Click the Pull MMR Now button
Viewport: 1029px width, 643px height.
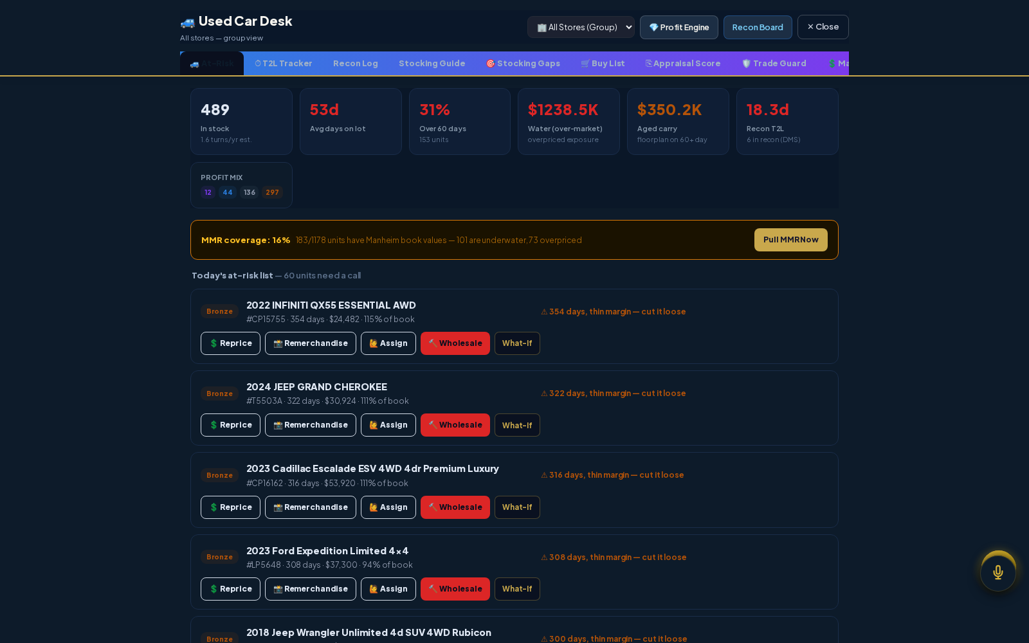click(x=790, y=240)
